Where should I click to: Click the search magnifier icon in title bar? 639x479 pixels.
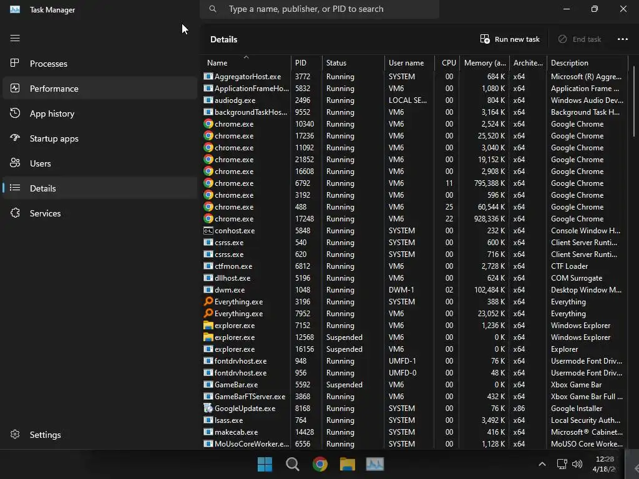pos(213,9)
